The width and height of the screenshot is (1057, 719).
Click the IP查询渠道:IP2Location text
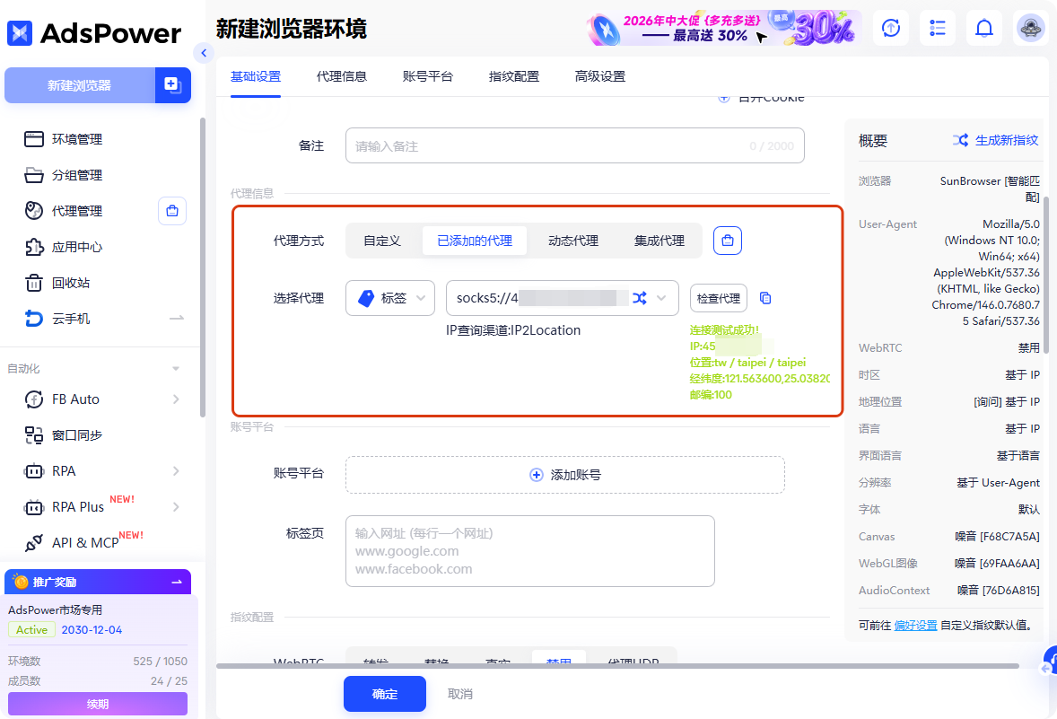click(x=513, y=329)
